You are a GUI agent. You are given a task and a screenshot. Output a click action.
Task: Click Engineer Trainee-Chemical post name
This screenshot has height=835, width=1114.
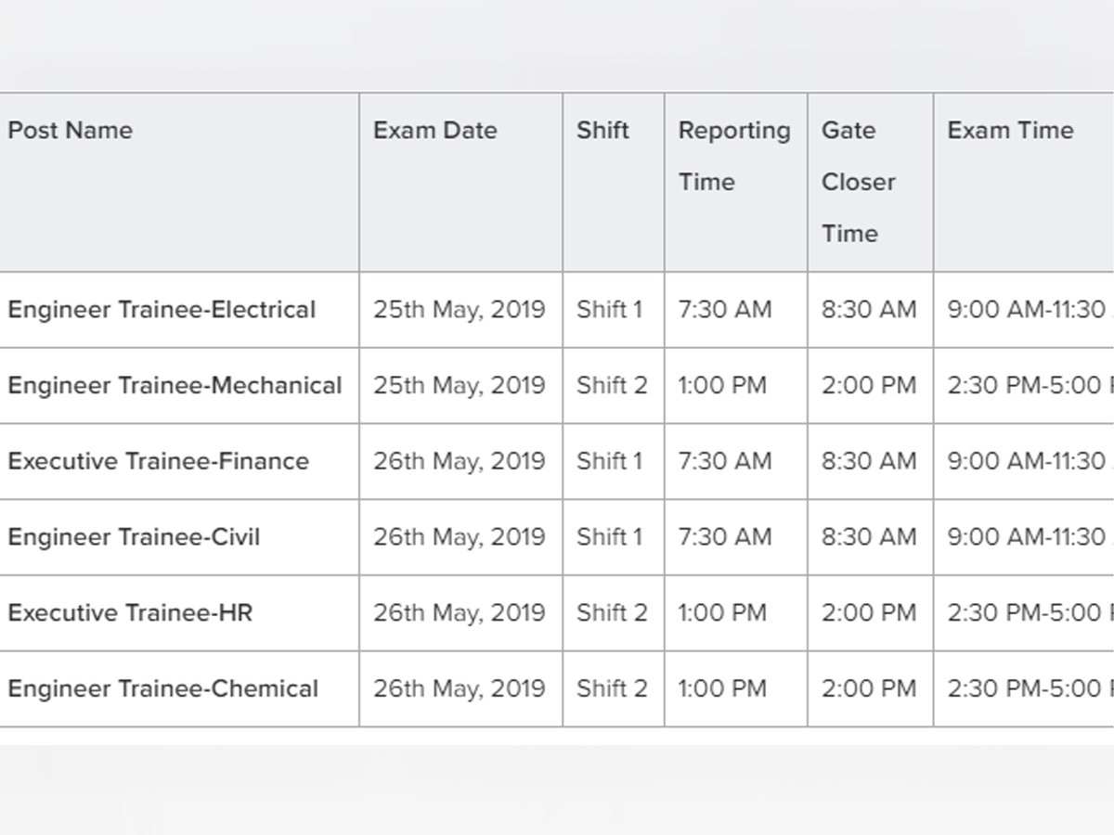coord(162,689)
